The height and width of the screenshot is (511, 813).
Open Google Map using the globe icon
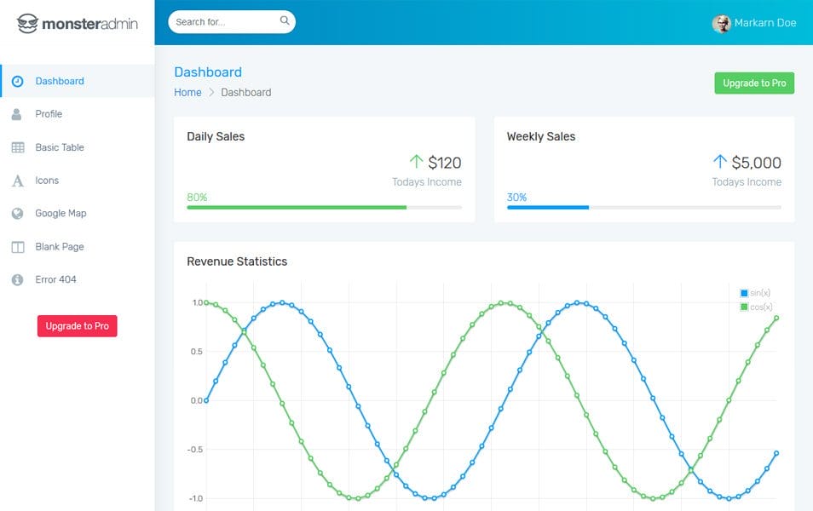tap(19, 213)
